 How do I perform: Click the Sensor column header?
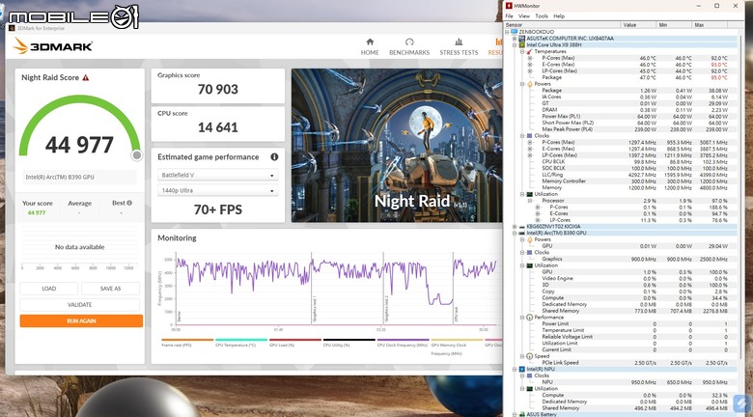coord(563,24)
